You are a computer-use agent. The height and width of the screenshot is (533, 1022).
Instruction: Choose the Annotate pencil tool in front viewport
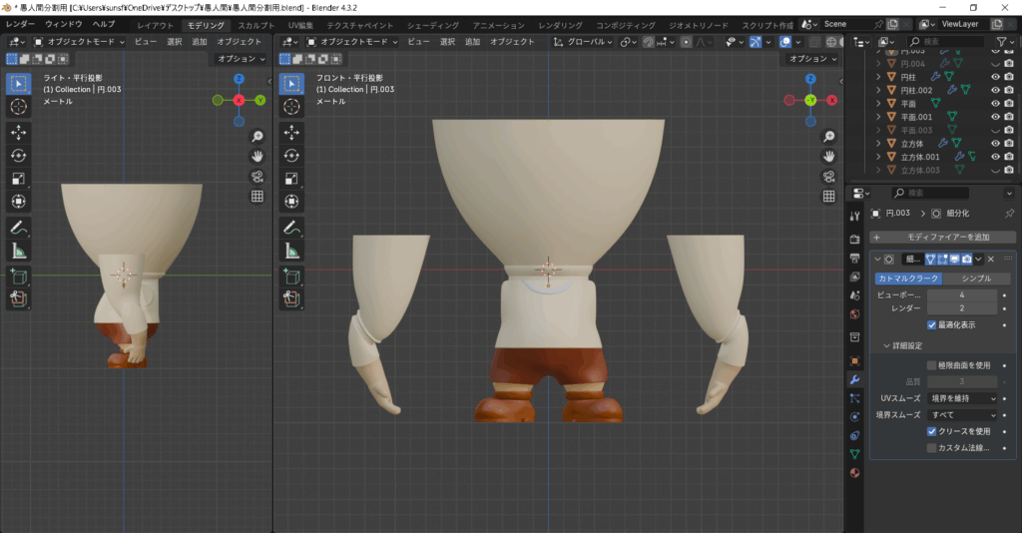[291, 228]
